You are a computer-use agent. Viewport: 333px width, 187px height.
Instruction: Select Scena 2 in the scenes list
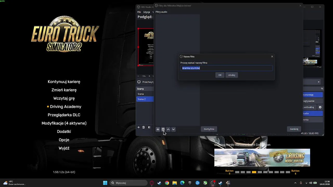click(x=145, y=99)
